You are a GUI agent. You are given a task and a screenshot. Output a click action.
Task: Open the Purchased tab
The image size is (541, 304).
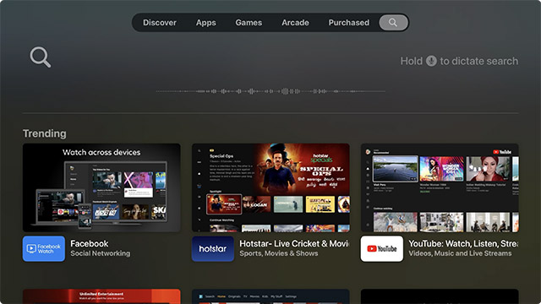pyautogui.click(x=348, y=23)
